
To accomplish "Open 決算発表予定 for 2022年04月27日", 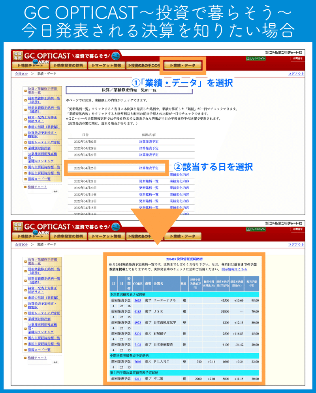I will 149,155.
